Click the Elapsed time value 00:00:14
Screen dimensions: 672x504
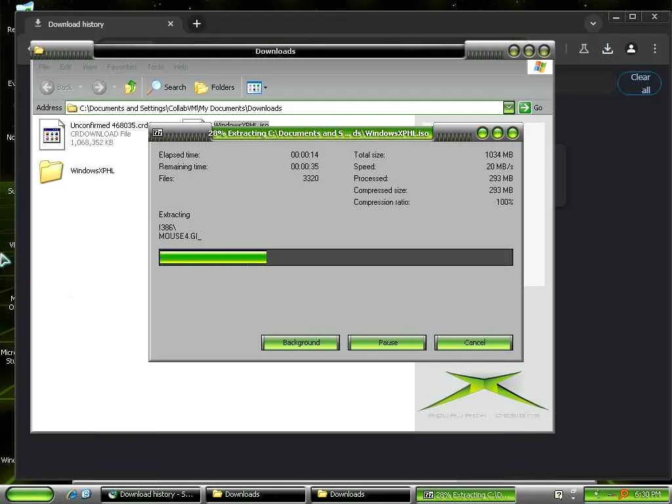pos(304,155)
